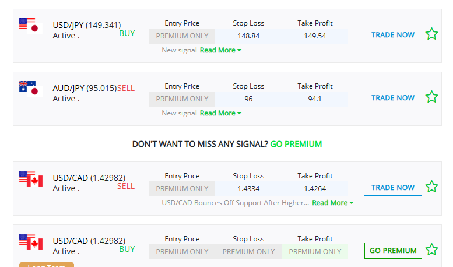
Task: Click the USD/CAD buy signal flag icon
Action: tap(31, 241)
